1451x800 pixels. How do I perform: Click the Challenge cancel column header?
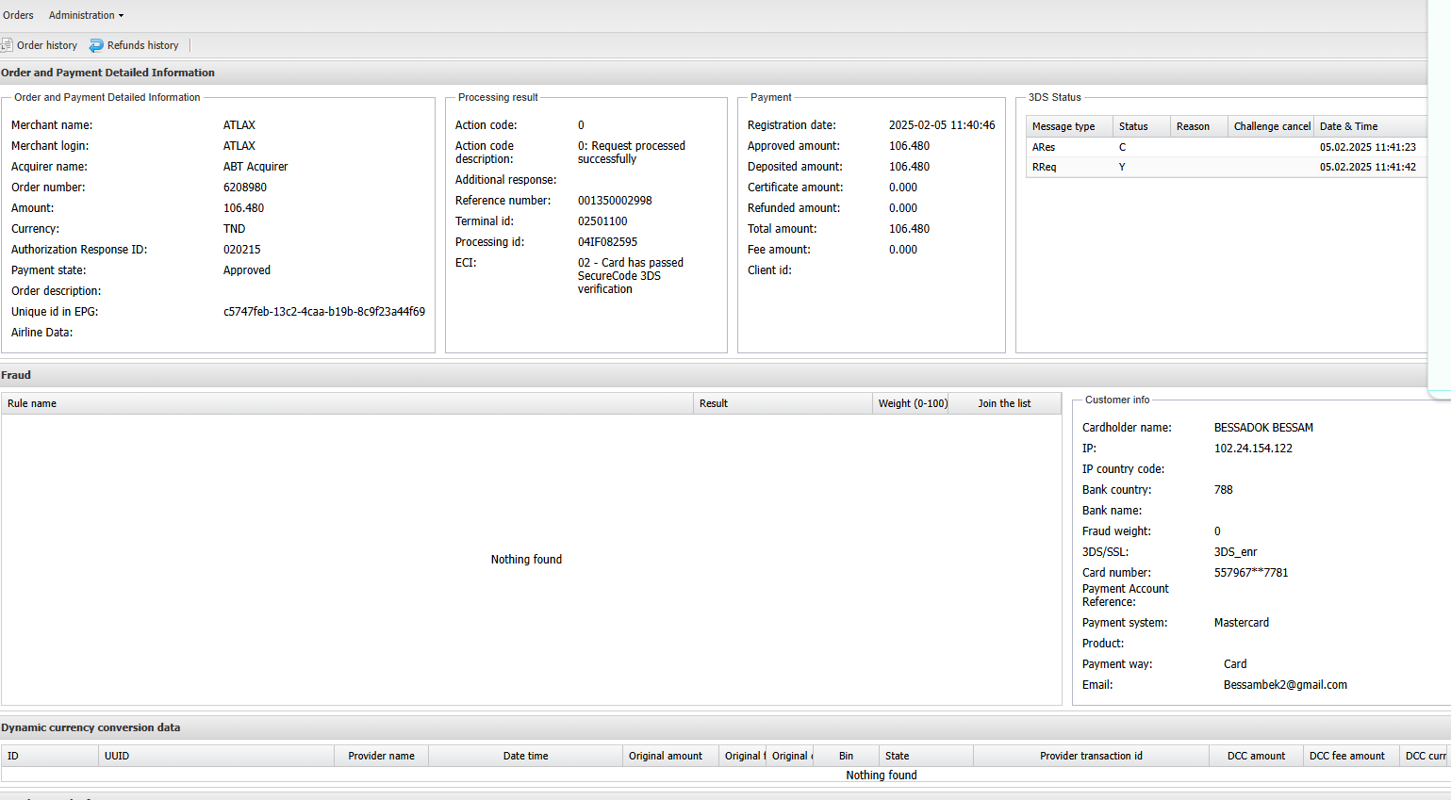[1271, 126]
